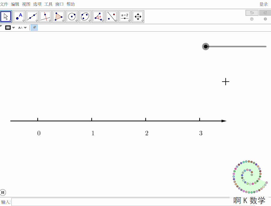Expand the Angle tool dropdown arrow
The image size is (271, 206).
click(x=103, y=21)
